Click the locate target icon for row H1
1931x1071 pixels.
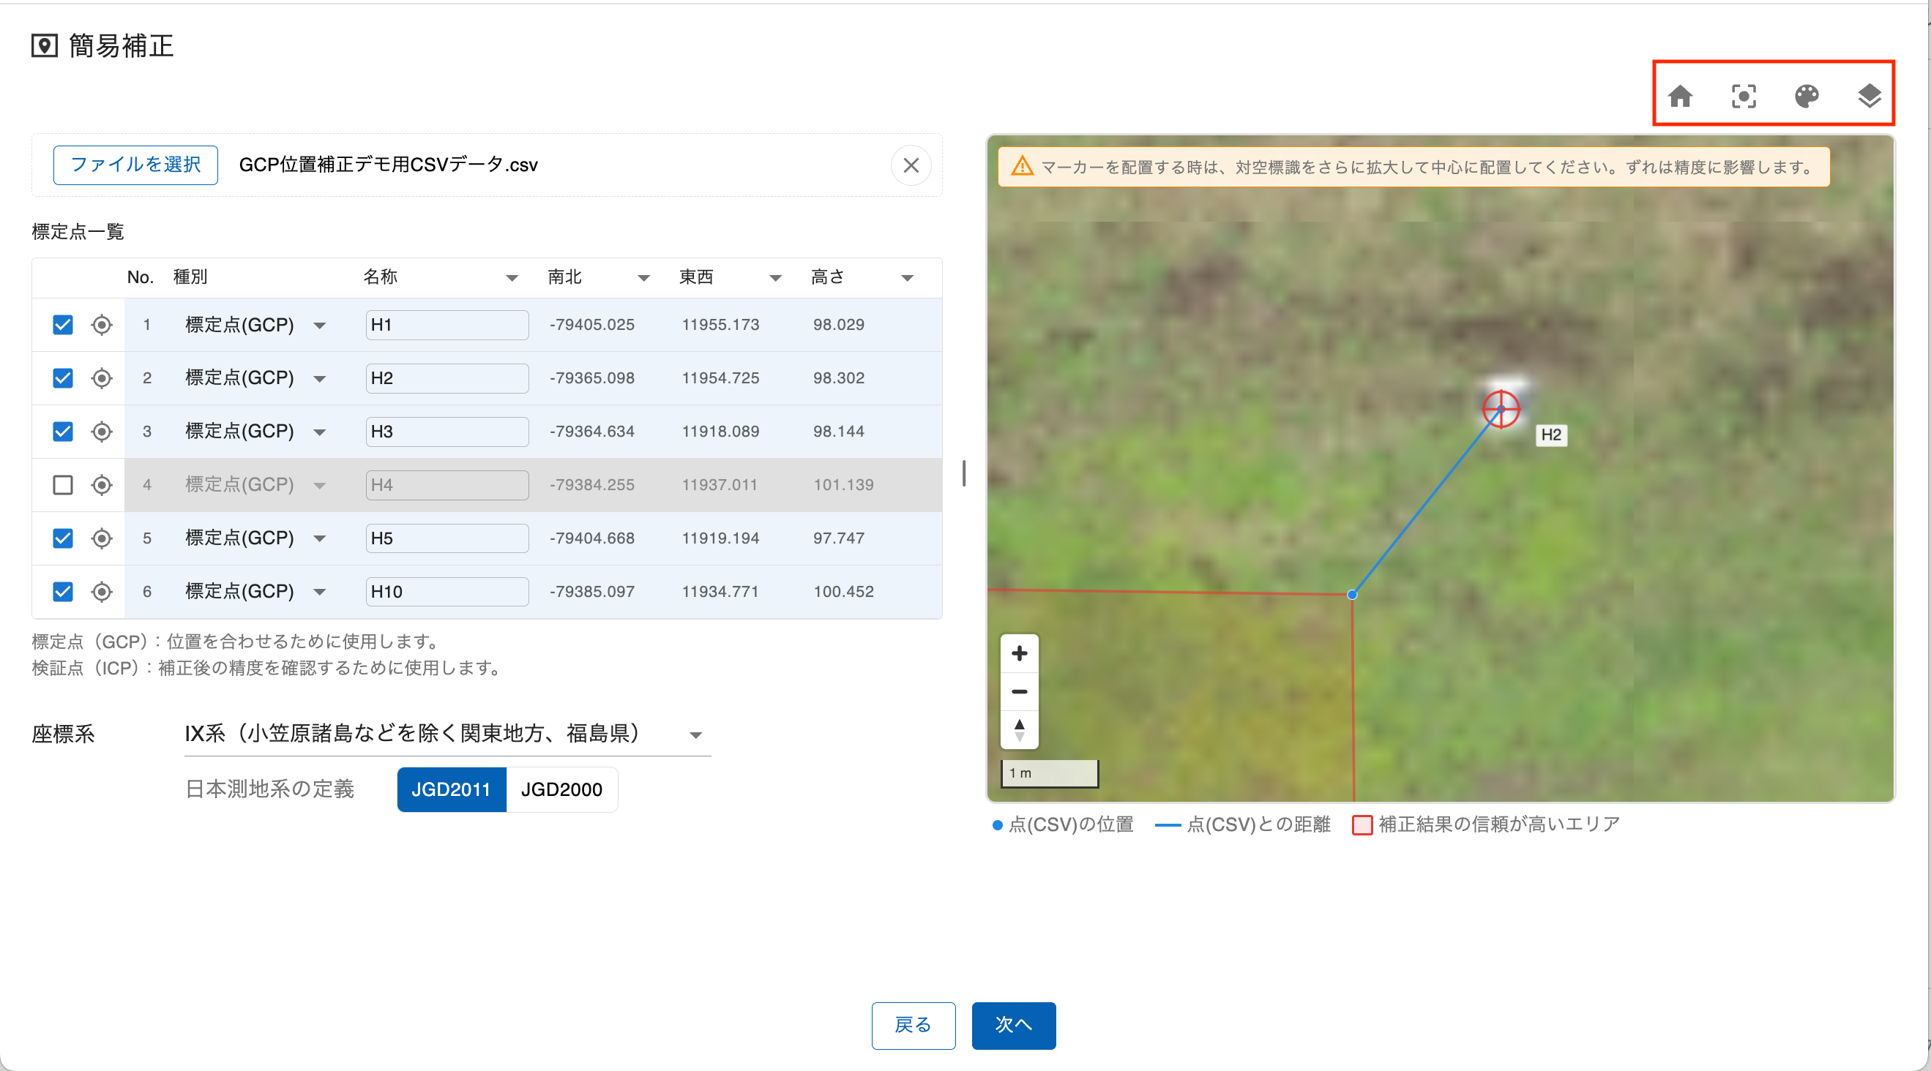(x=102, y=325)
